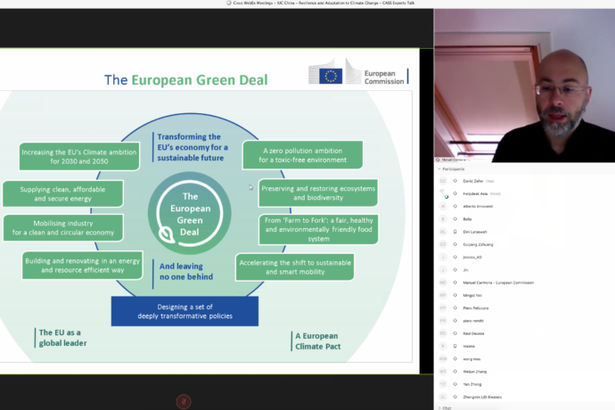Click the audio icon beside Helpdesk Asia

(x=455, y=193)
